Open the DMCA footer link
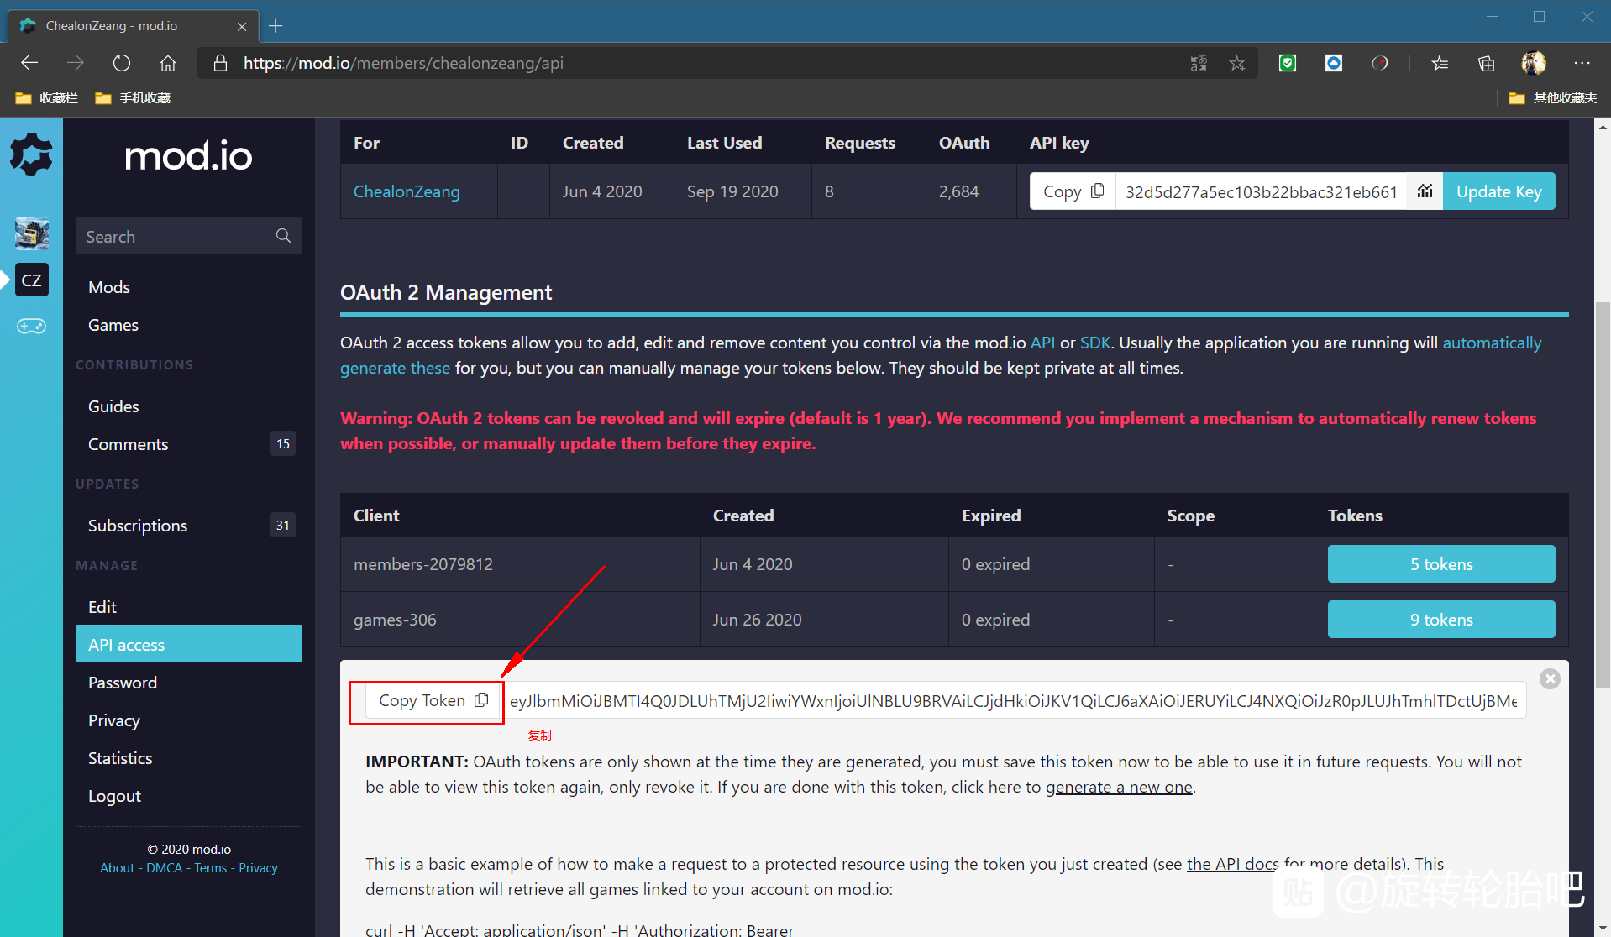This screenshot has width=1611, height=937. (x=164, y=868)
